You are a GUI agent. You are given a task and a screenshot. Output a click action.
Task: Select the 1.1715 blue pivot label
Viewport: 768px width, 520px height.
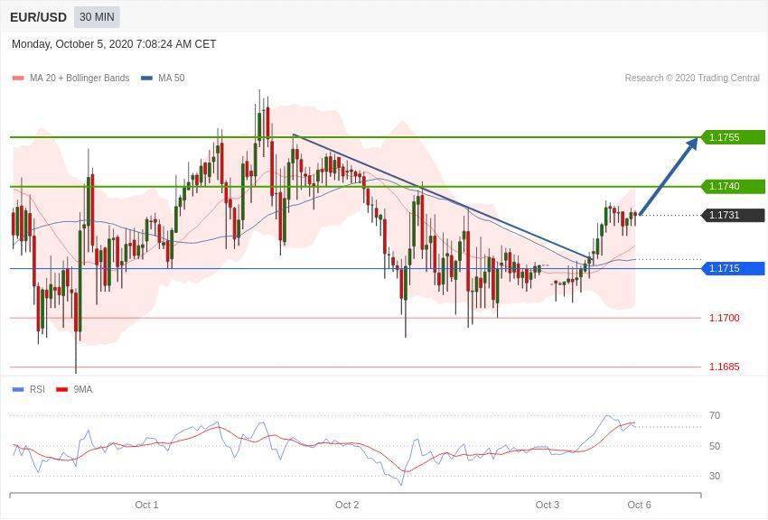(733, 268)
